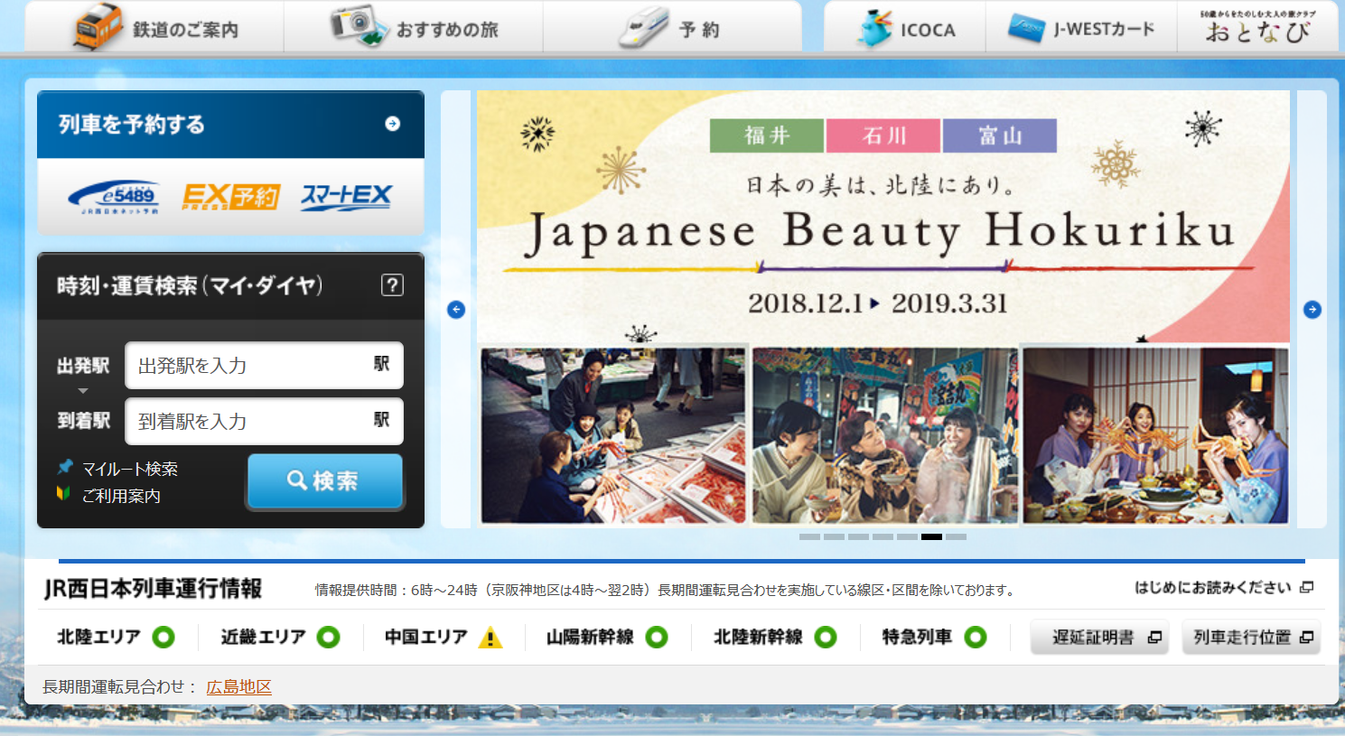Open the おすすめの旅 menu
The height and width of the screenshot is (736, 1345).
pos(414,29)
